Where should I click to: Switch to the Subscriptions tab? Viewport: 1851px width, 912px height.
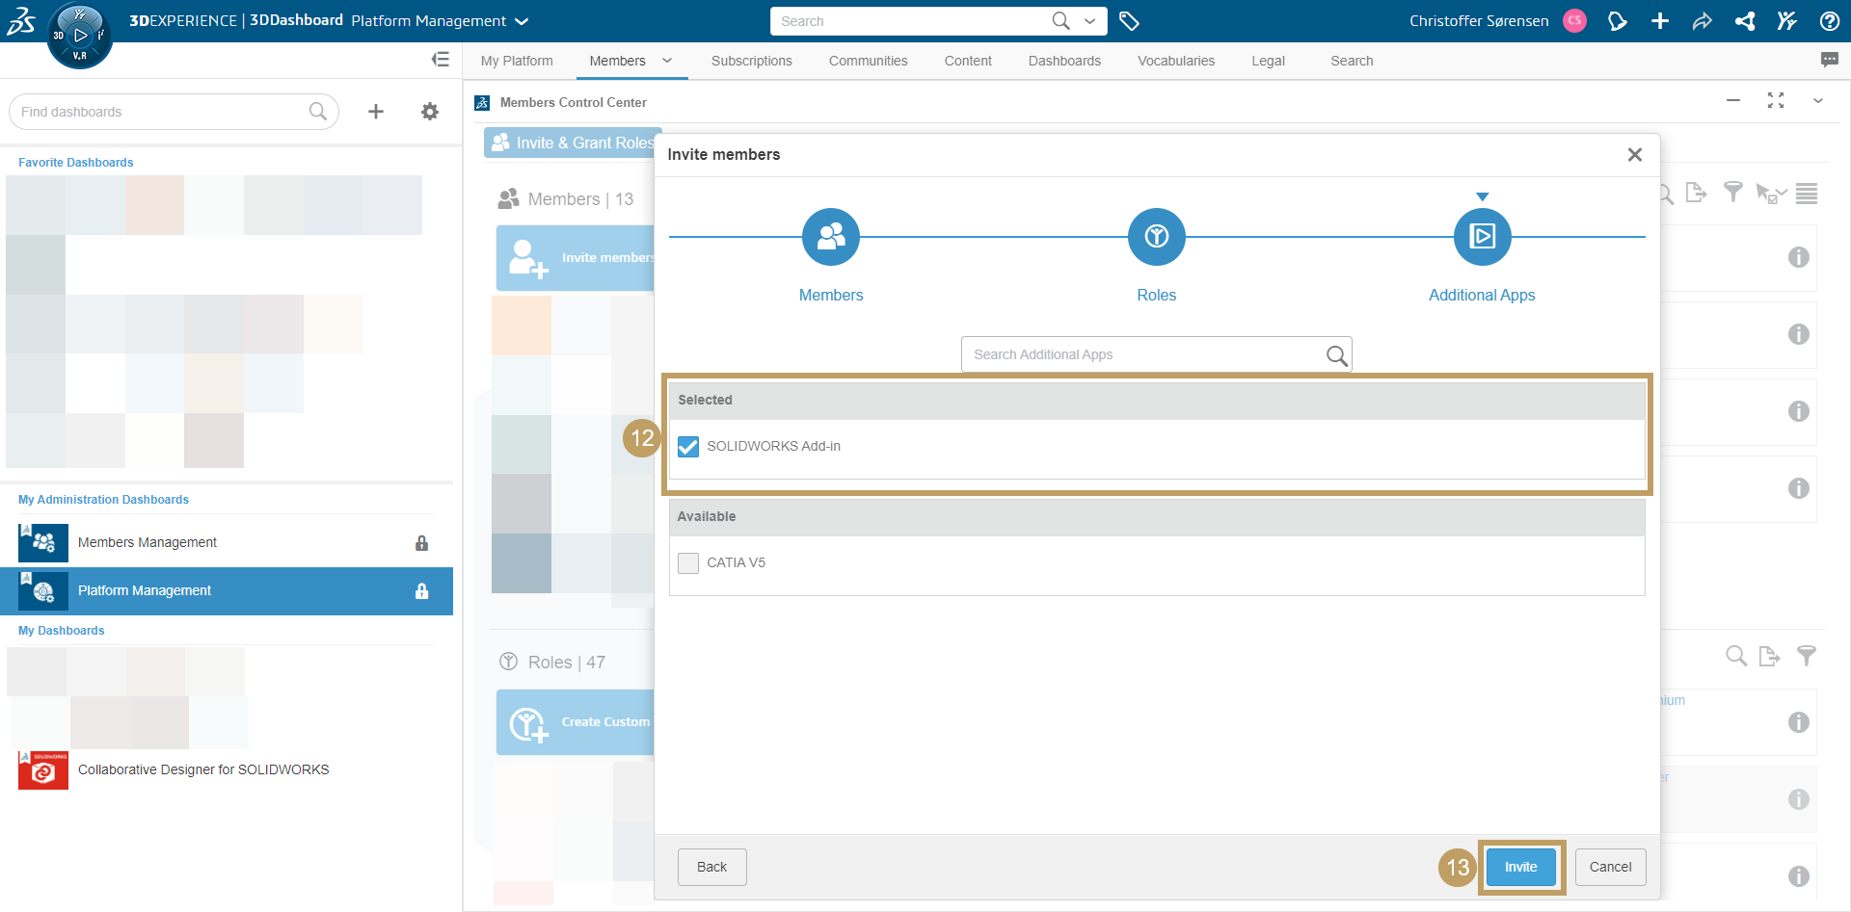pos(751,60)
